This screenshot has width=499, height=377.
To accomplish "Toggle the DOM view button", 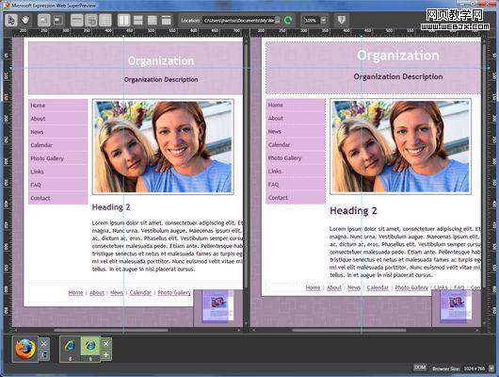I will tap(420, 368).
